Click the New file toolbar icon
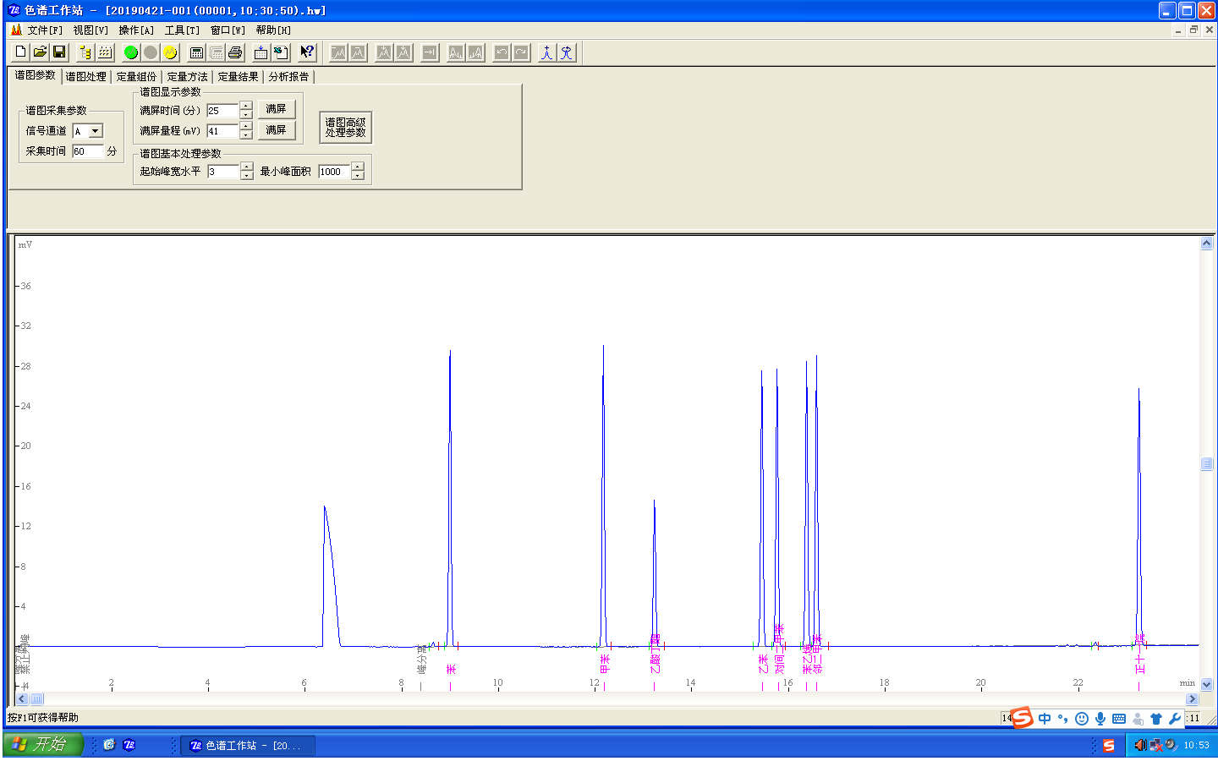Screen dimensions: 1218x761 coord(21,52)
